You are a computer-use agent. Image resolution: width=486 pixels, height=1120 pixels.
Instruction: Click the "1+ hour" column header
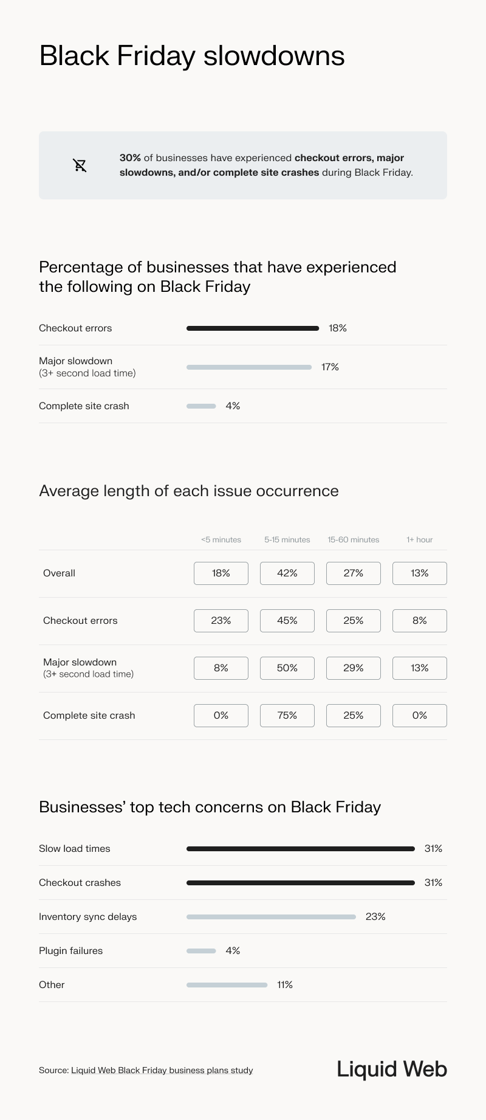pos(420,540)
